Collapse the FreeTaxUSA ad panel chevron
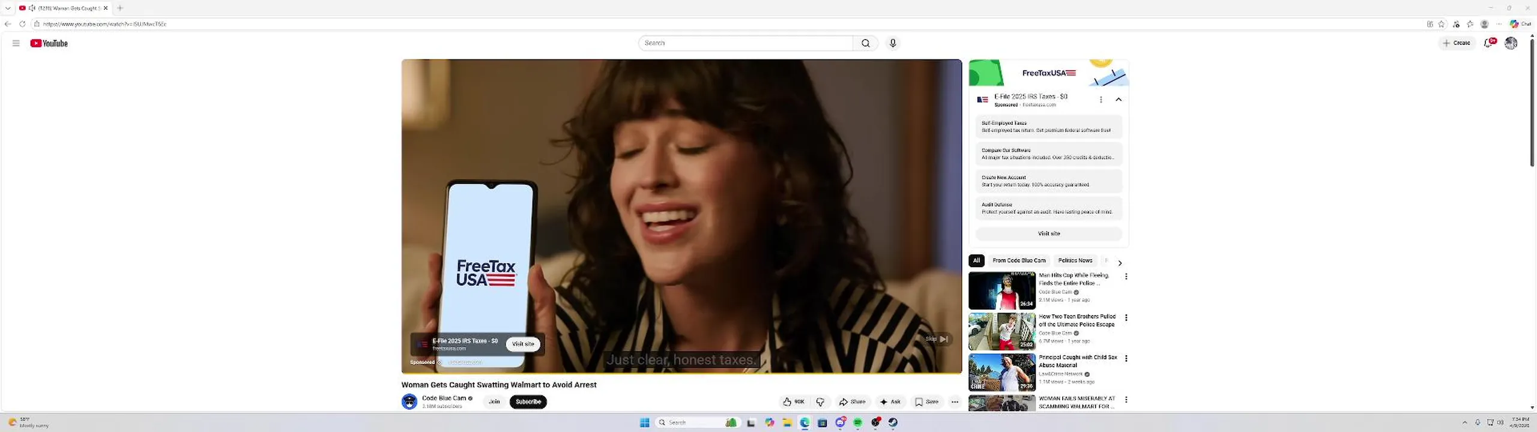Screen dimensions: 1537x432 (1118, 100)
